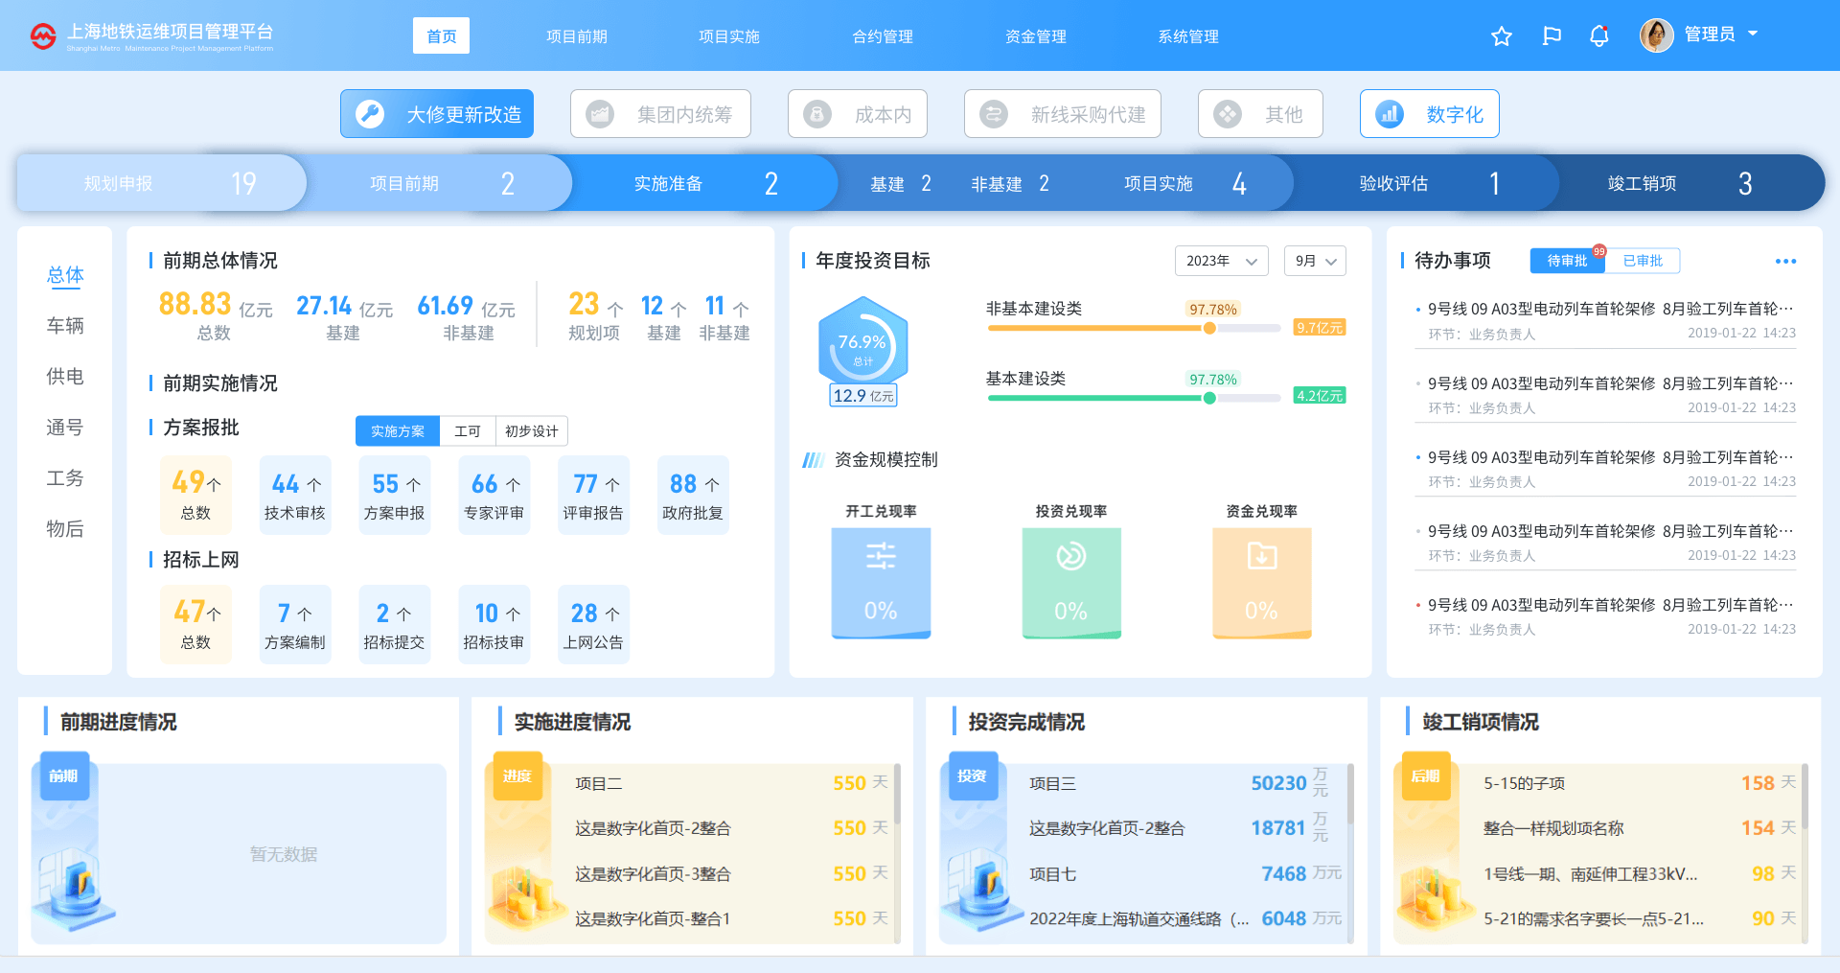1840x973 pixels.
Task: Click the 88 政府批复 card
Action: click(x=693, y=496)
